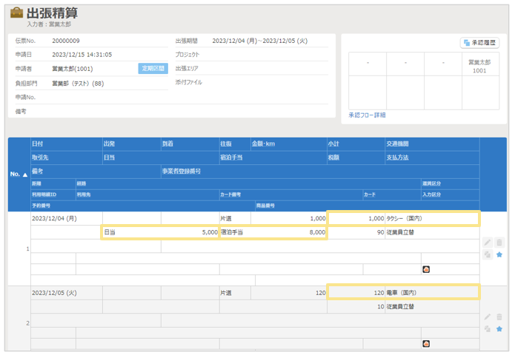Open the 承認フロー詳細 link
515x355 pixels.
[367, 115]
